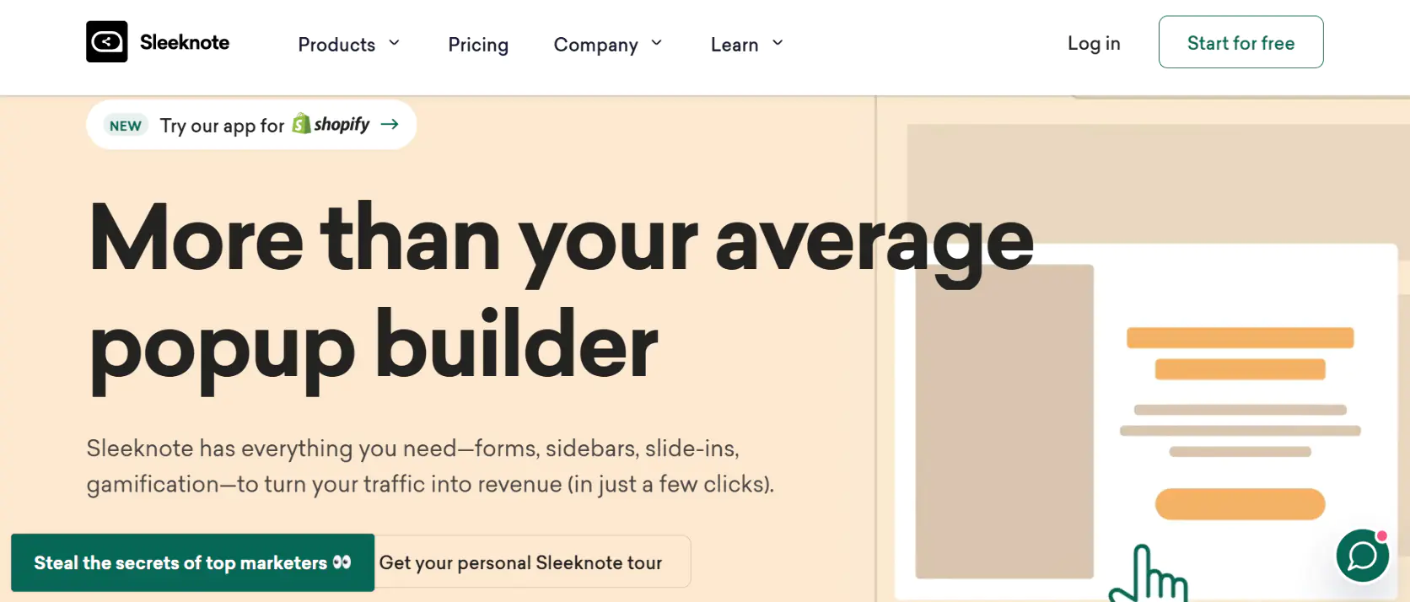Select Get your personal Sleeknote tour
Image resolution: width=1410 pixels, height=602 pixels.
point(521,562)
